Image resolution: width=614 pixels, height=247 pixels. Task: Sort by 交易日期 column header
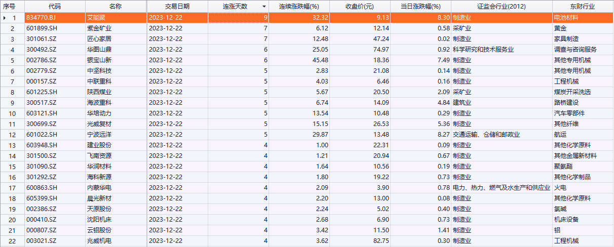click(177, 7)
